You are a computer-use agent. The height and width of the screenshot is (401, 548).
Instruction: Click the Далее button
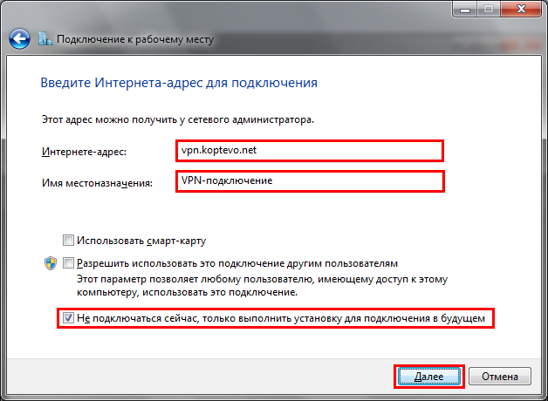[428, 377]
